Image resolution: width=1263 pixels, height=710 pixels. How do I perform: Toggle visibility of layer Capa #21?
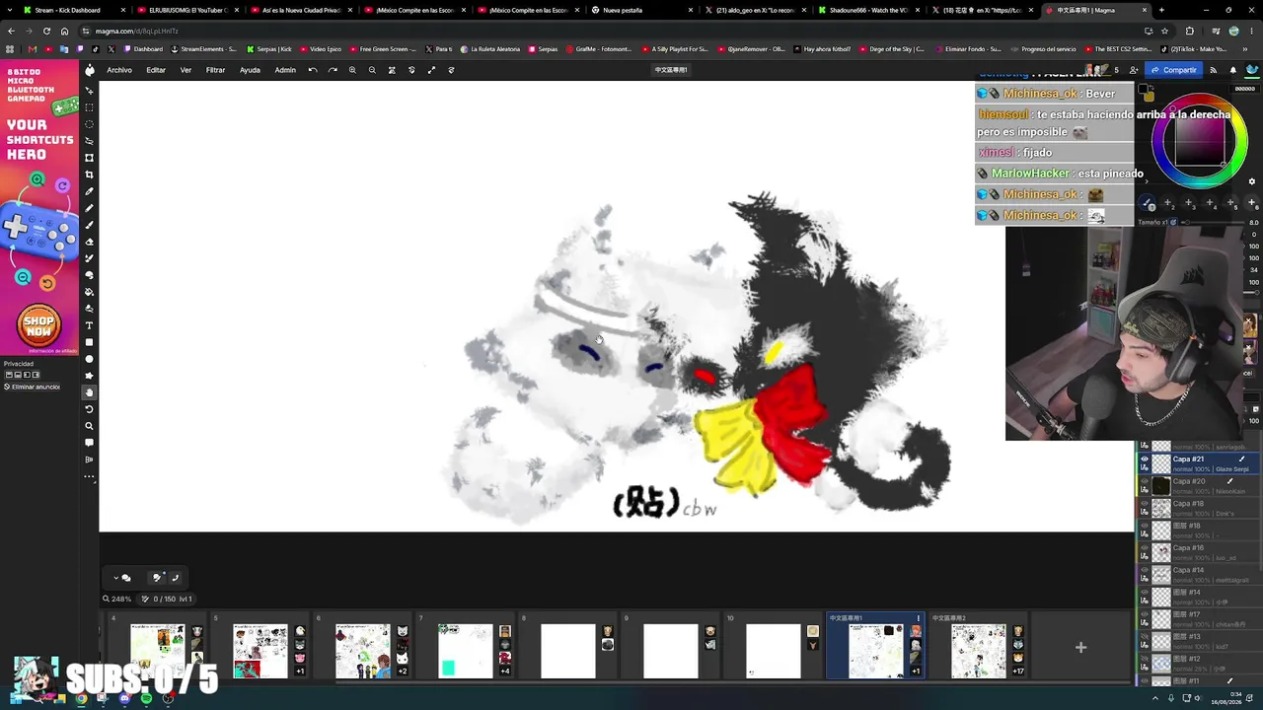[1145, 460]
